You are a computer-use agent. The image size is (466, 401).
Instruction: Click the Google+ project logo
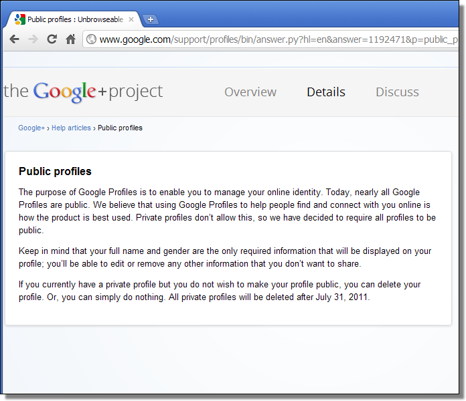[83, 92]
